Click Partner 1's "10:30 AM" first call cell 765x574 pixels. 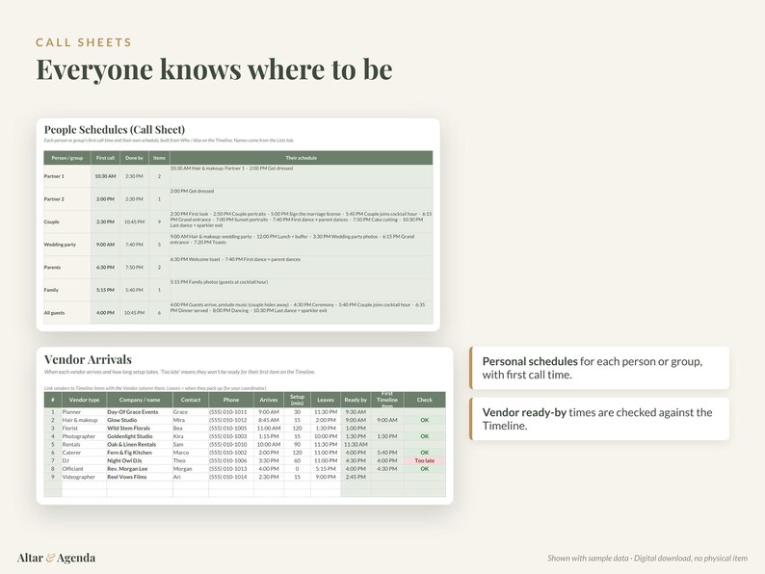point(105,176)
